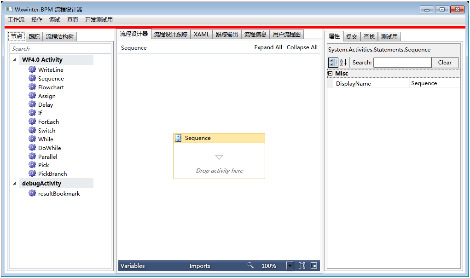Sort properties alphabetically with A-Z icon
Viewport: 470px width, 278px height.
tap(343, 63)
